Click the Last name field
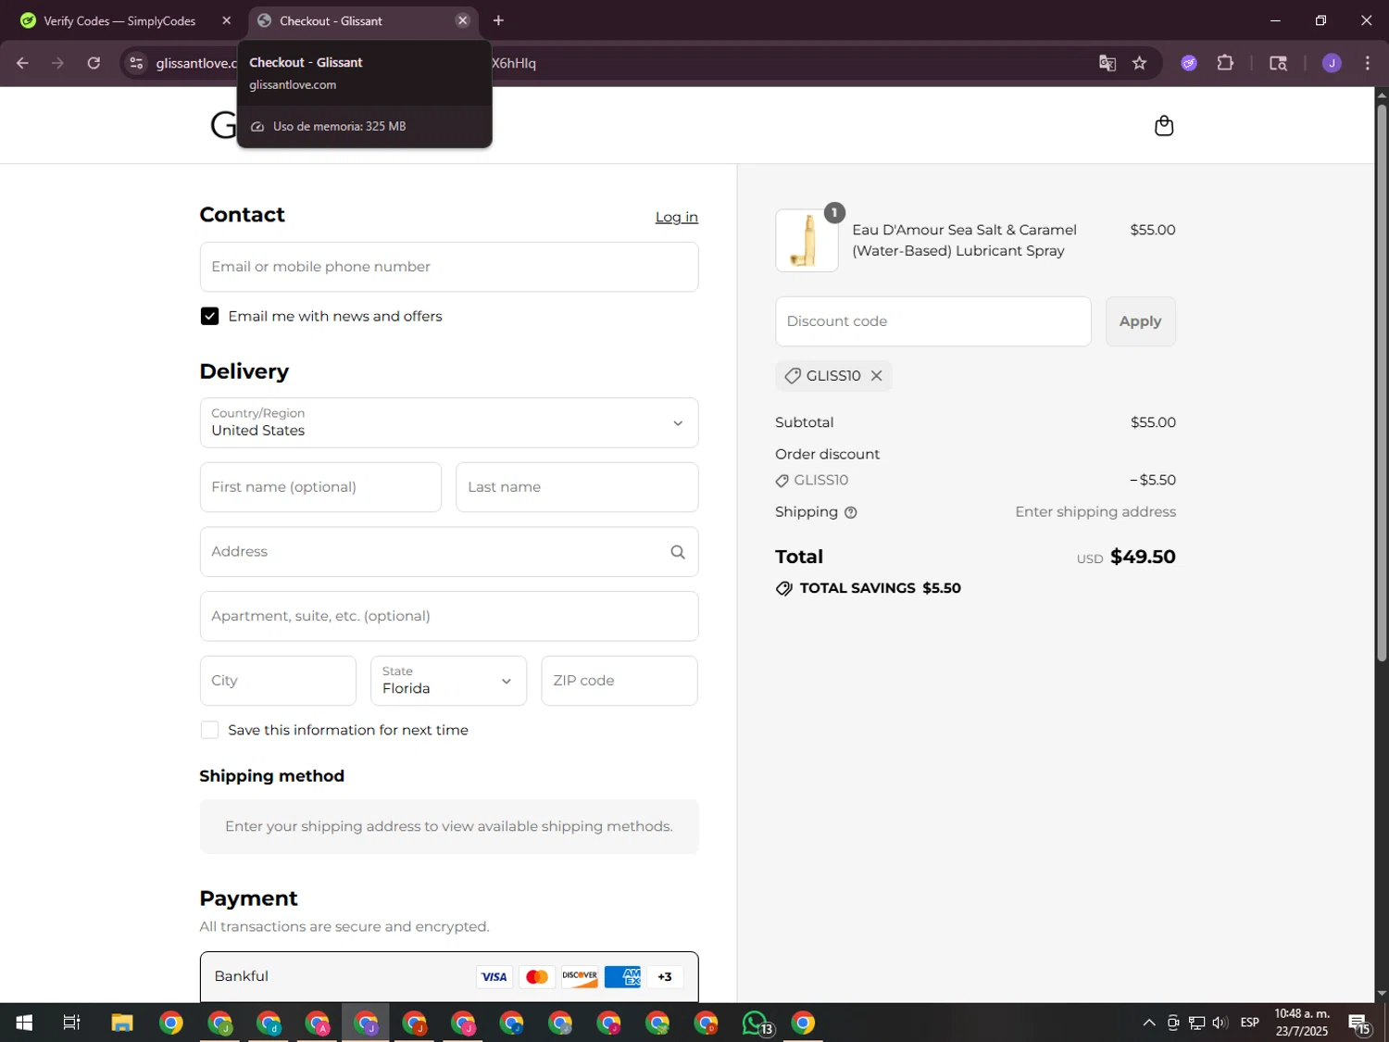 [x=577, y=487]
